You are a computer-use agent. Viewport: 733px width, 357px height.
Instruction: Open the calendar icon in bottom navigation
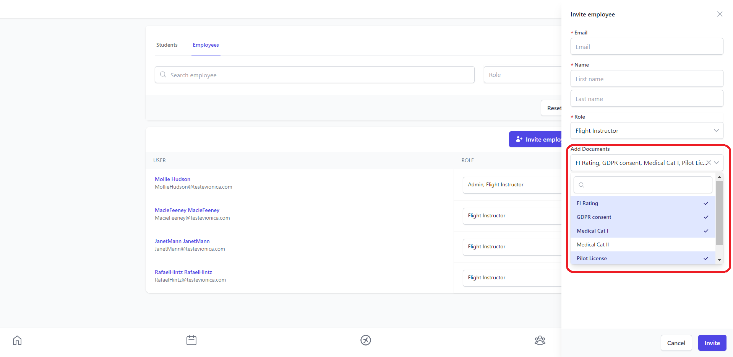191,340
